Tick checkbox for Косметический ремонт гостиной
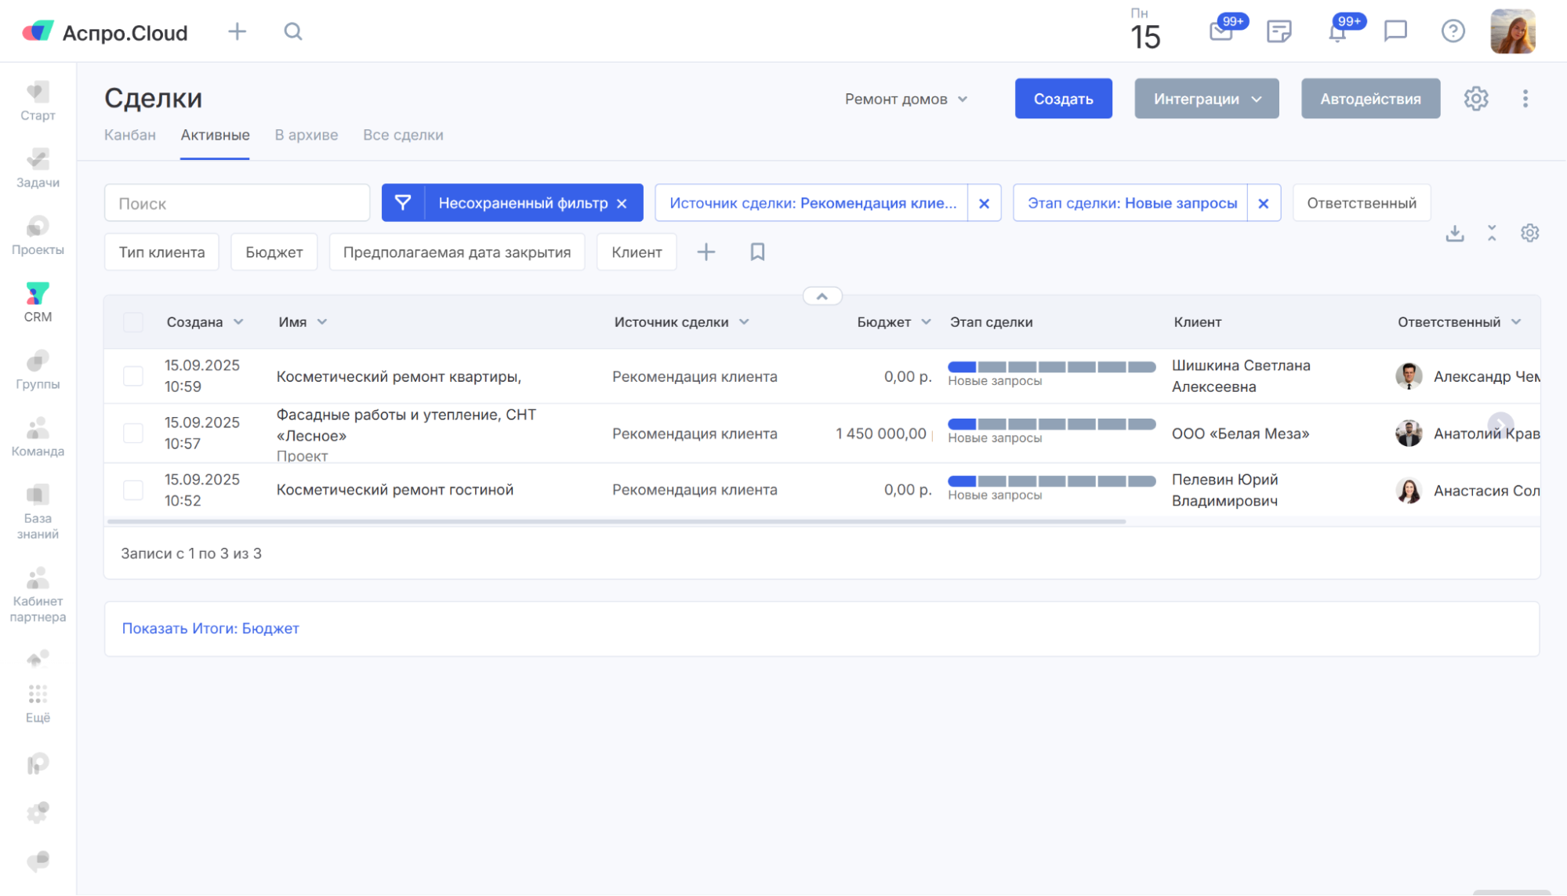 (133, 490)
